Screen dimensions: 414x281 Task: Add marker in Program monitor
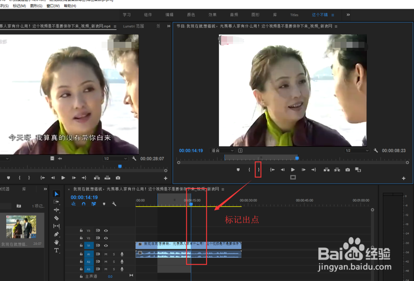point(238,170)
